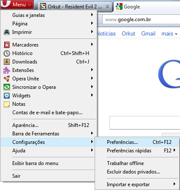The image size is (180, 190).
Task: Choose Trabalhar offline in the submenu
Action: tap(137, 163)
